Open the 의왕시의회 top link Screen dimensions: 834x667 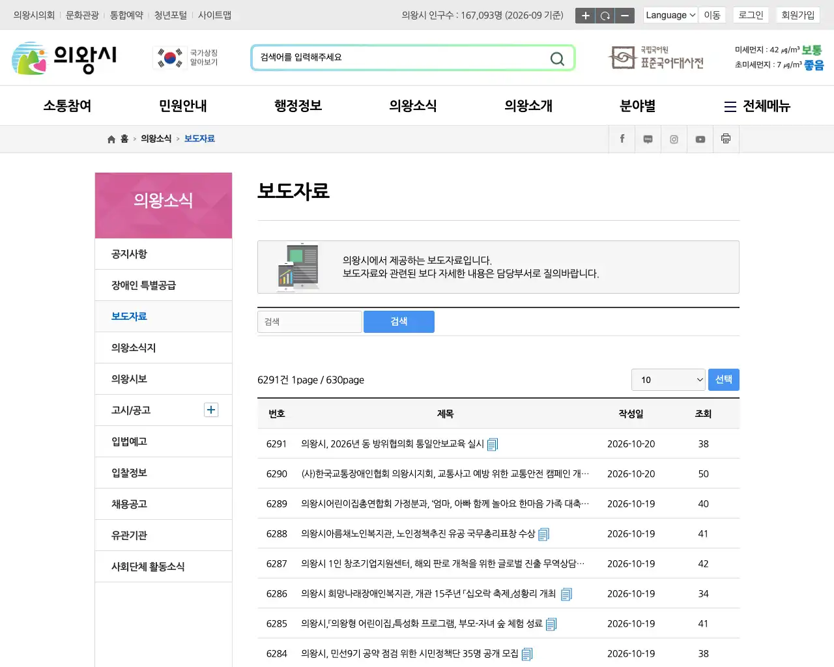(34, 15)
